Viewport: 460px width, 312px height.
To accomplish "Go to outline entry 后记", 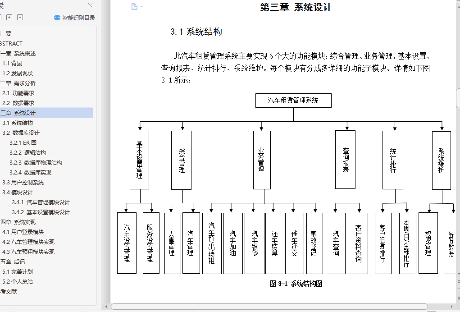I will (x=12, y=262).
